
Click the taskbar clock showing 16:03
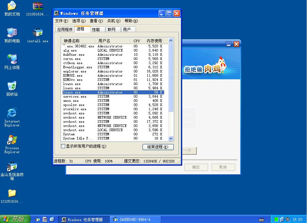(297, 219)
